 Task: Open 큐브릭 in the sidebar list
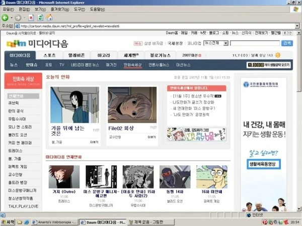point(14,103)
